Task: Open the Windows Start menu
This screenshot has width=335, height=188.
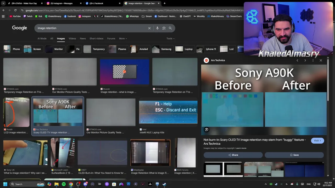Action: click(5, 184)
